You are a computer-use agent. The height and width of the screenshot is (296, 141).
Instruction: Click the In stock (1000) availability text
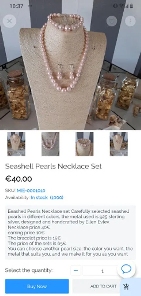click(x=47, y=198)
